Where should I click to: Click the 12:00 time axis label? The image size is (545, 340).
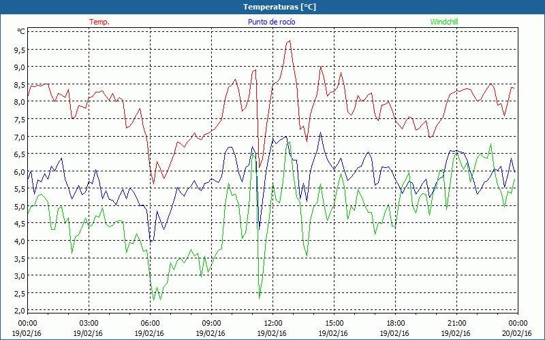(273, 324)
